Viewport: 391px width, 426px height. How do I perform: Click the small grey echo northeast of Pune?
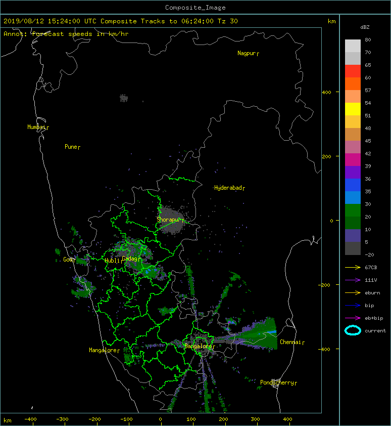click(124, 98)
